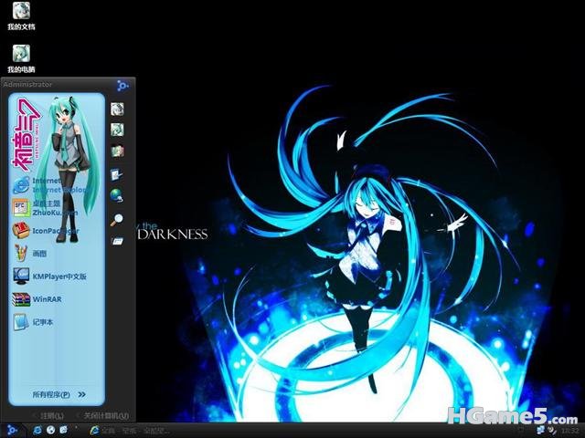The height and width of the screenshot is (438, 585).
Task: Open the control panel icon in Start menu right column
Action: coord(117,174)
